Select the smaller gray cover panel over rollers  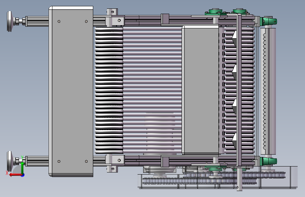coord(200,90)
